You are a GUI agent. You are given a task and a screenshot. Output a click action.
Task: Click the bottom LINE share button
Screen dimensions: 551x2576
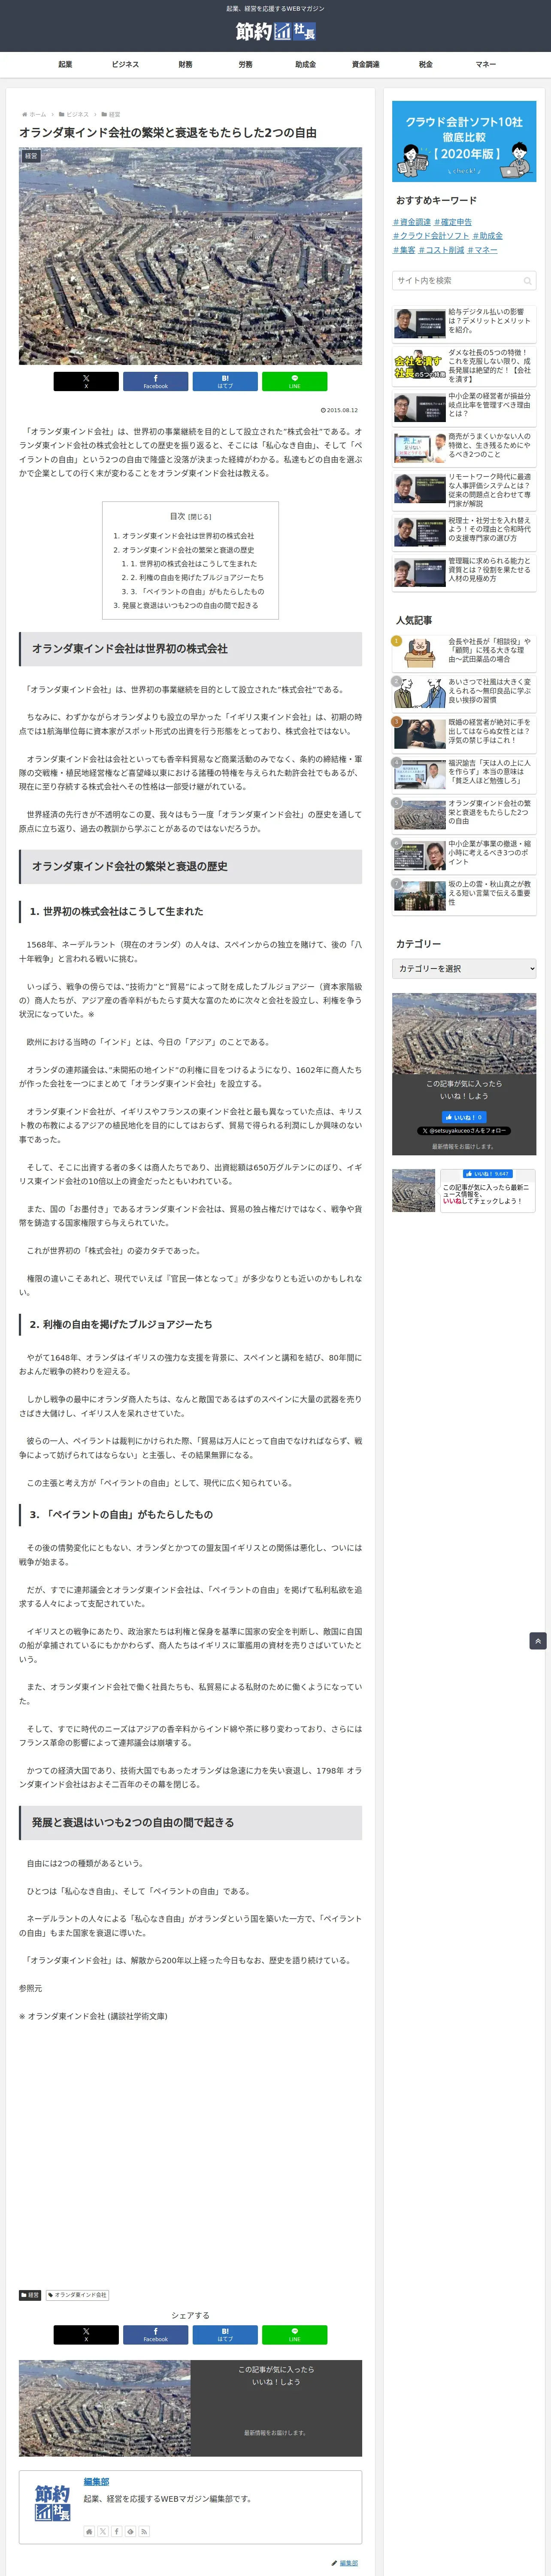294,2335
